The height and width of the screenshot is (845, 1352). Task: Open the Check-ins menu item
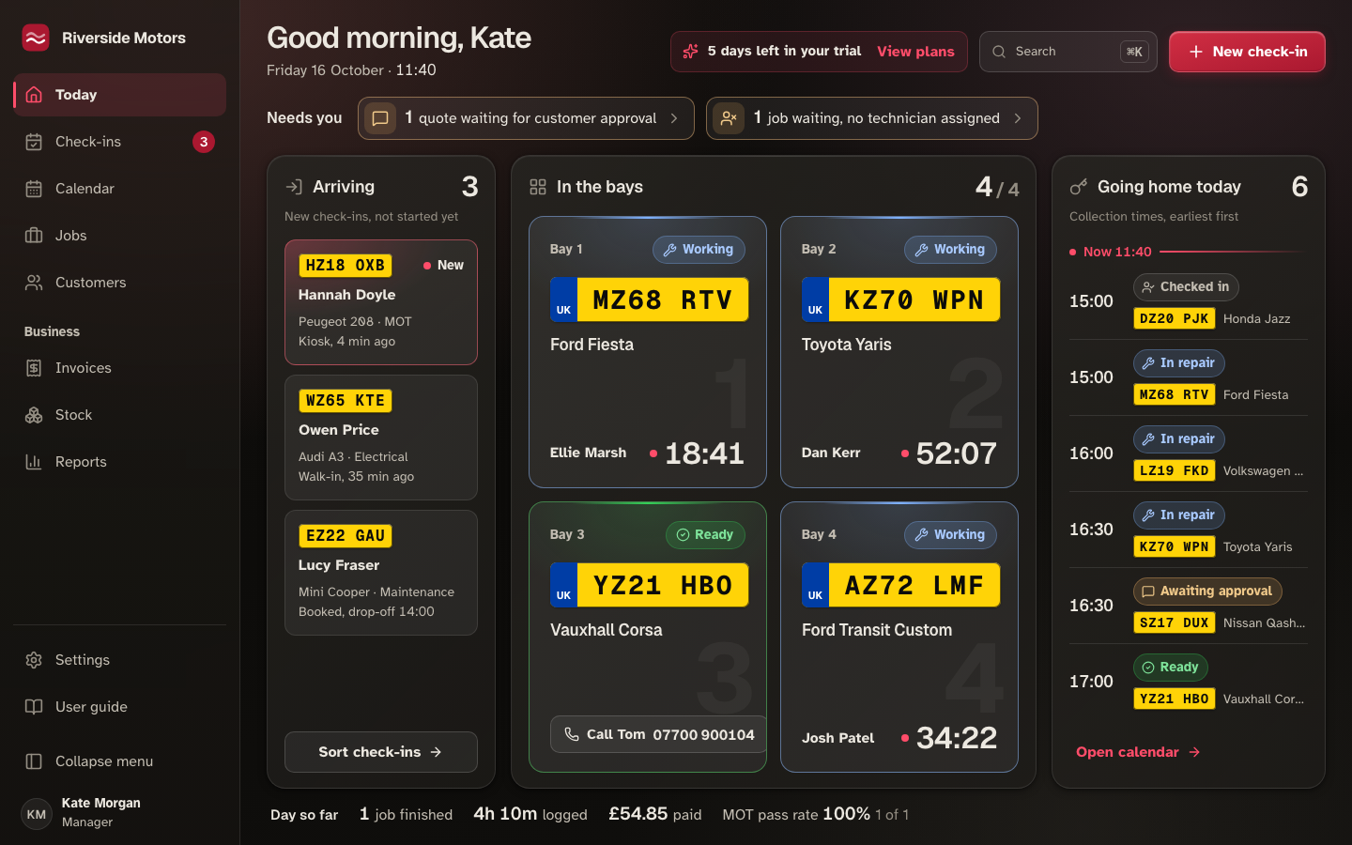click(x=119, y=142)
